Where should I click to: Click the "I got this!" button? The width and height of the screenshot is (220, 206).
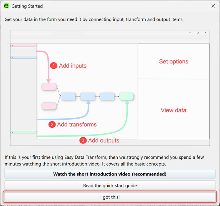[110, 197]
